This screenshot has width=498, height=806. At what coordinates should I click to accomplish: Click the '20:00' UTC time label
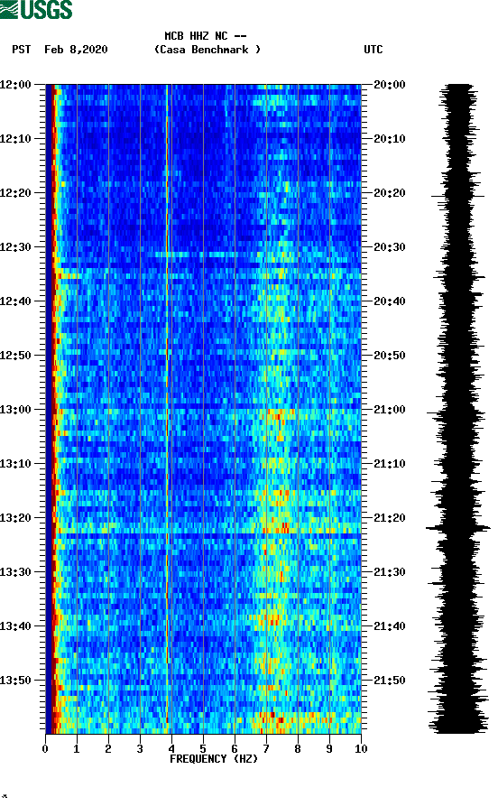coord(390,84)
